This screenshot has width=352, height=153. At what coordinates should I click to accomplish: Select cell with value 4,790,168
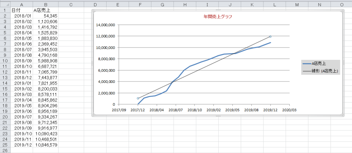[46, 55]
